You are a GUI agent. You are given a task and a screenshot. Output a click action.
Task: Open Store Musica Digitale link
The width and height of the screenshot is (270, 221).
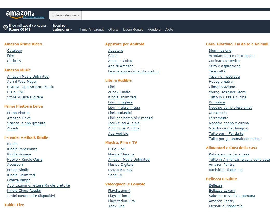click(x=25, y=97)
